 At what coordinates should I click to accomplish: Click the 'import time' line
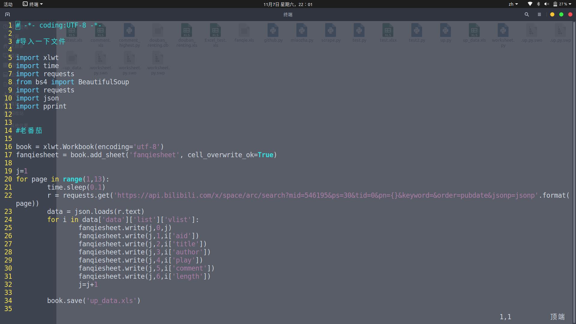coord(37,66)
